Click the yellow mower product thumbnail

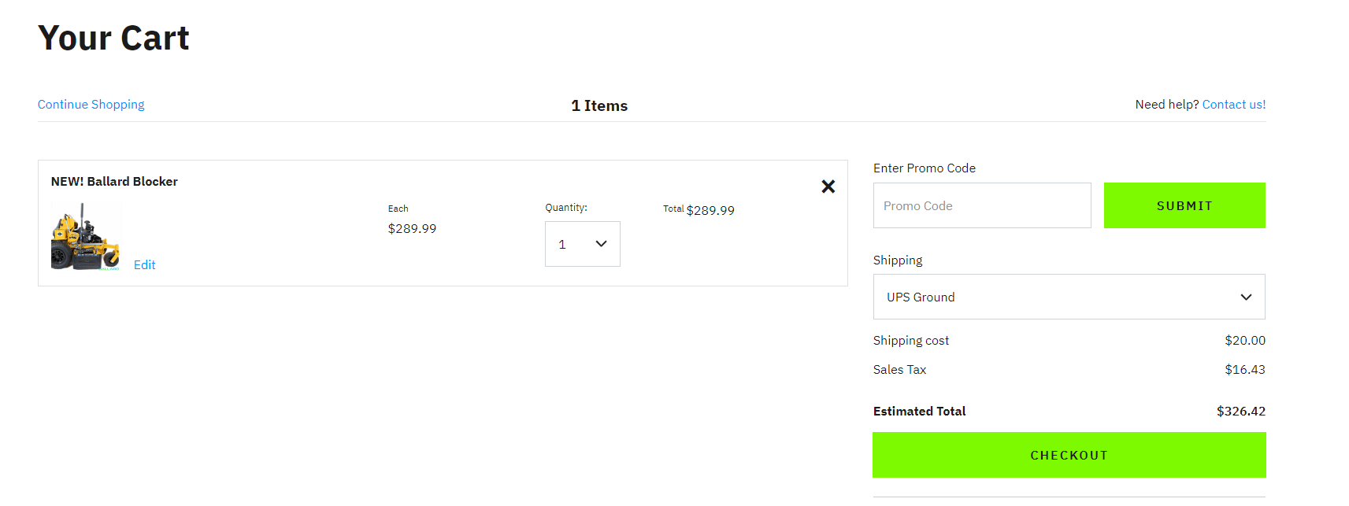[x=85, y=237]
